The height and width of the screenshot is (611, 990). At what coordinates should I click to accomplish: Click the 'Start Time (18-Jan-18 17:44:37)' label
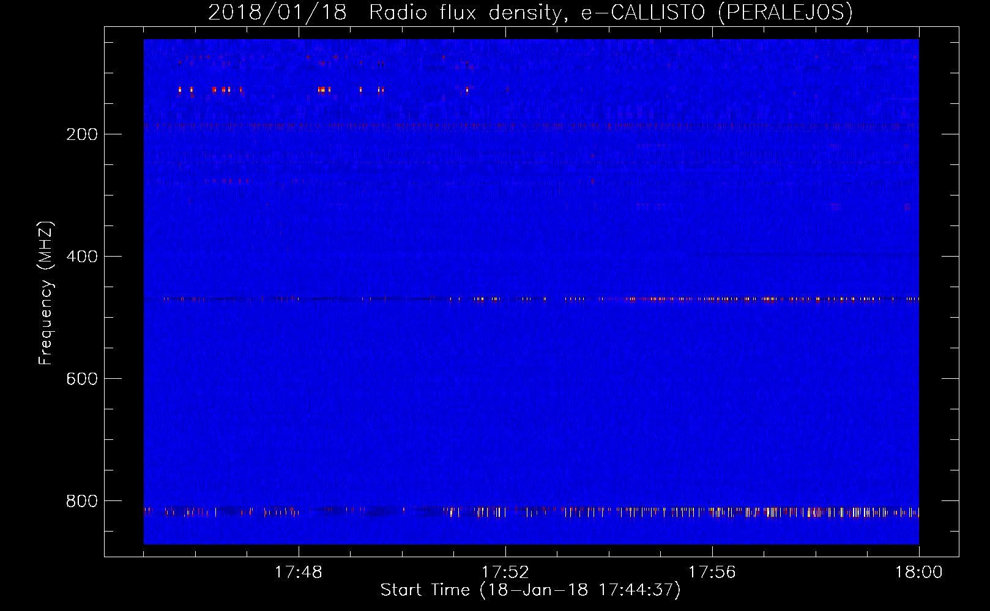tap(530, 590)
